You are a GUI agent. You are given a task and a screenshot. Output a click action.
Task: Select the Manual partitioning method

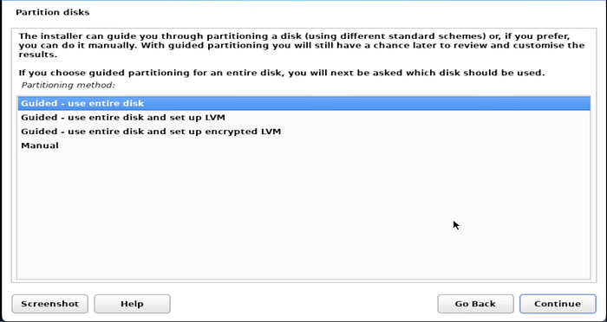tap(303, 145)
